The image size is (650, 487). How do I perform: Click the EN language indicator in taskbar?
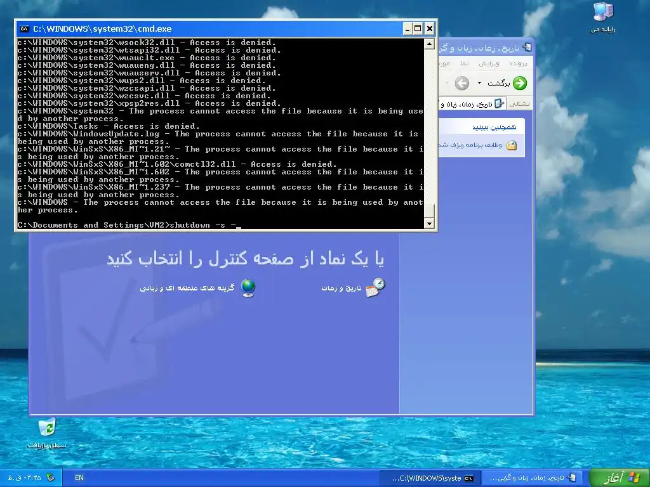tap(79, 477)
